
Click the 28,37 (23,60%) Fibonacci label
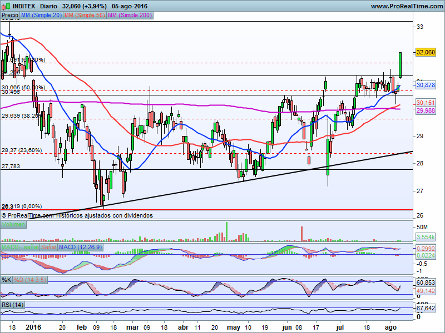[x=22, y=150]
